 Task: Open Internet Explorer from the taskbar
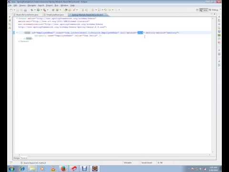[22, 169]
